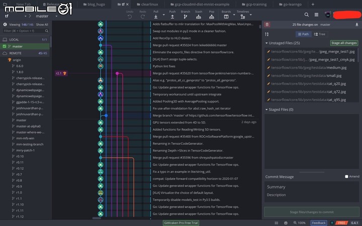Click the commit Summary input field
This screenshot has width=362, height=226.
[x=312, y=187]
